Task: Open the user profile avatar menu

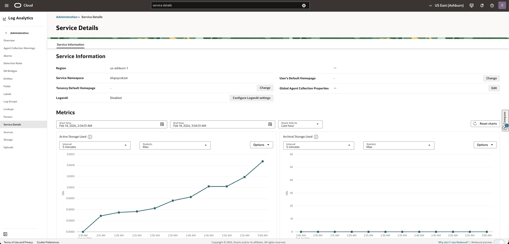Action: [x=502, y=5]
